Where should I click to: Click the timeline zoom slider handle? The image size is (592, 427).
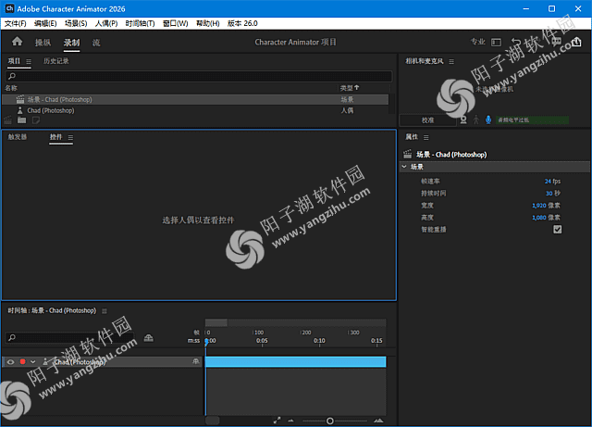click(329, 421)
